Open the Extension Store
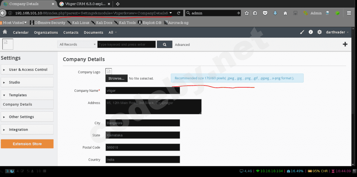 pos(27,144)
